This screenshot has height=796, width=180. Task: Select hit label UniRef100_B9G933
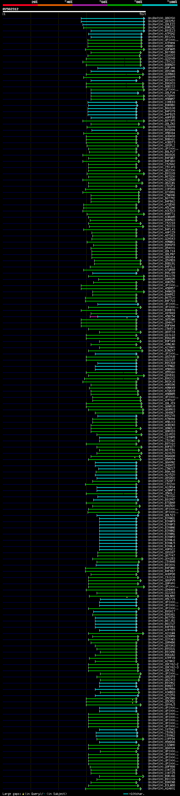[161, 83]
